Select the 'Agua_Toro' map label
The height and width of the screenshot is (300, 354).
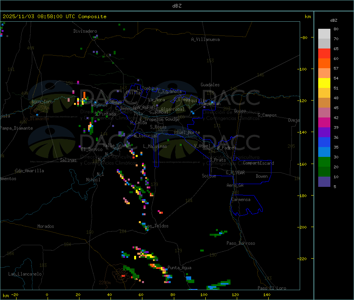42,102
